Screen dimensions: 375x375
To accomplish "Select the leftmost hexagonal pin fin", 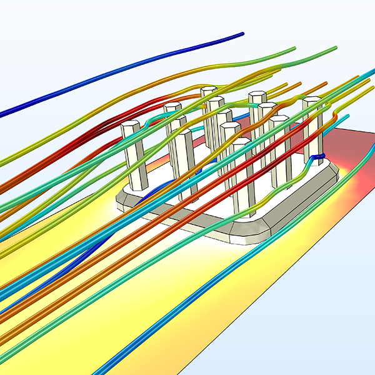I will pyautogui.click(x=132, y=156).
